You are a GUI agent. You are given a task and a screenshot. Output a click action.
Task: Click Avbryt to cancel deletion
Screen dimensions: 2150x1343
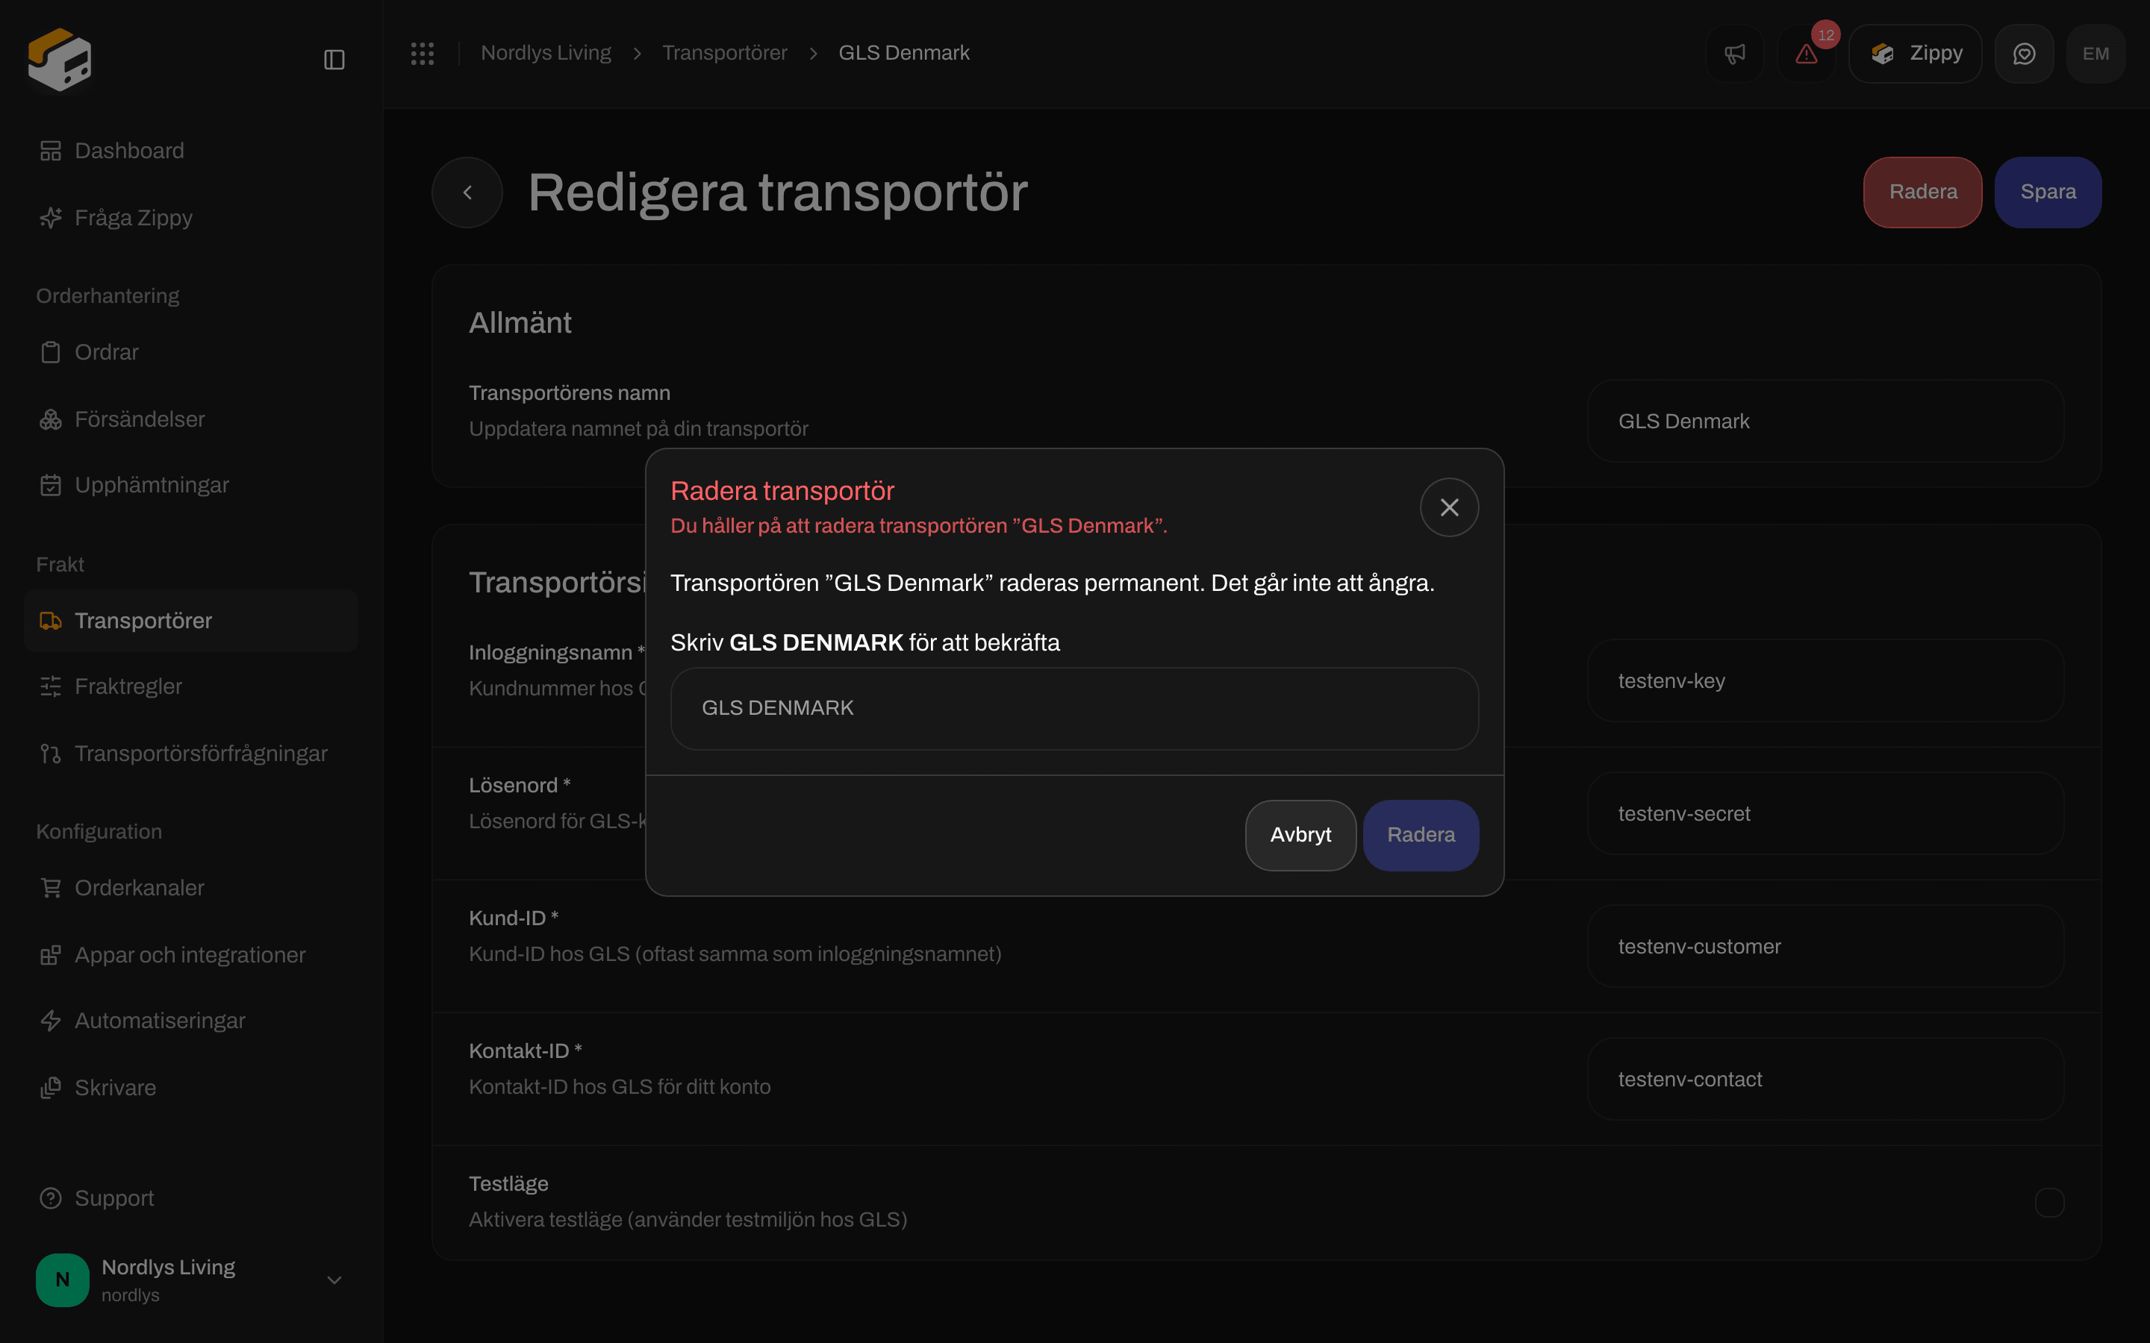point(1300,835)
